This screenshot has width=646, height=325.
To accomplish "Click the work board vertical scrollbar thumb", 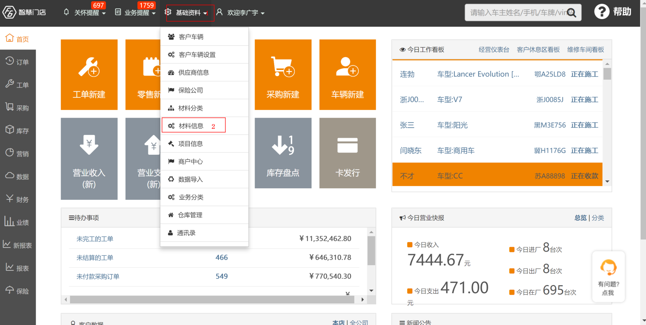I will 607,74.
